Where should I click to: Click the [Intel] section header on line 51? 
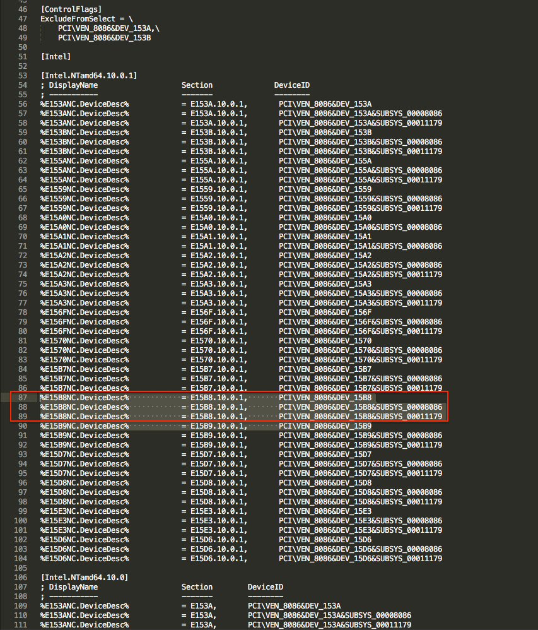tap(56, 57)
